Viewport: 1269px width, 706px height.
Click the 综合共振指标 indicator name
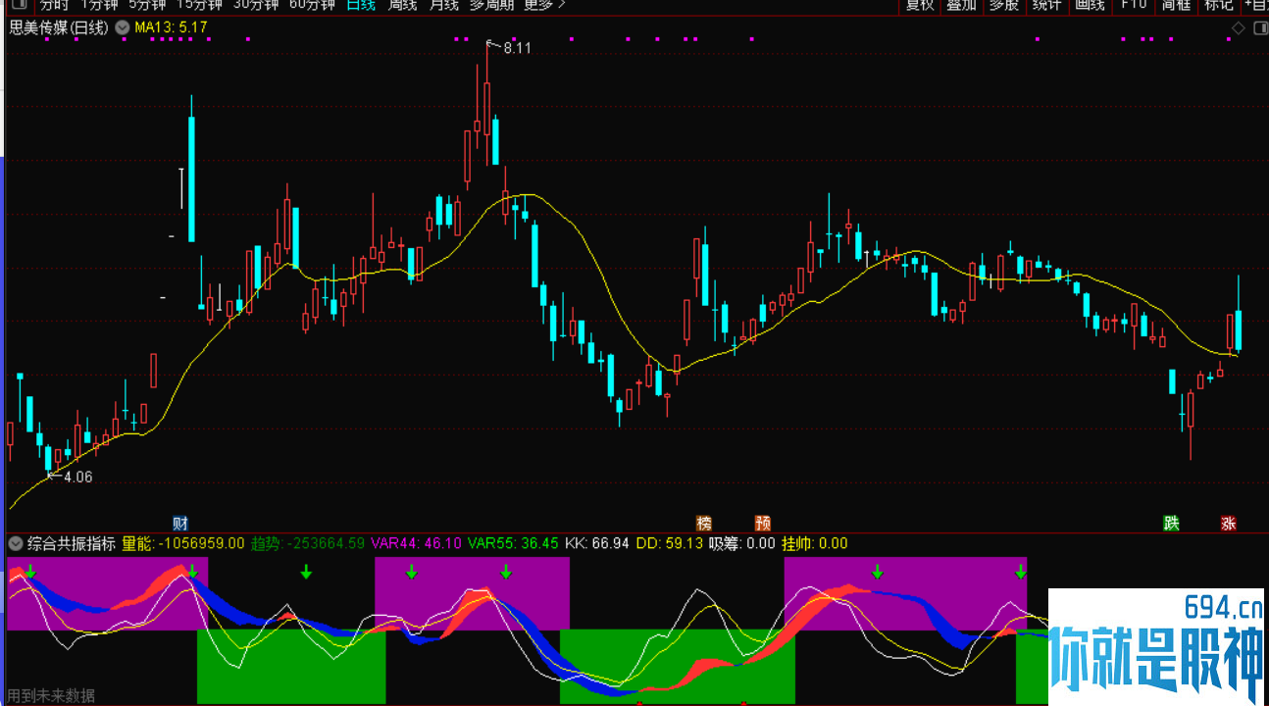click(x=72, y=543)
